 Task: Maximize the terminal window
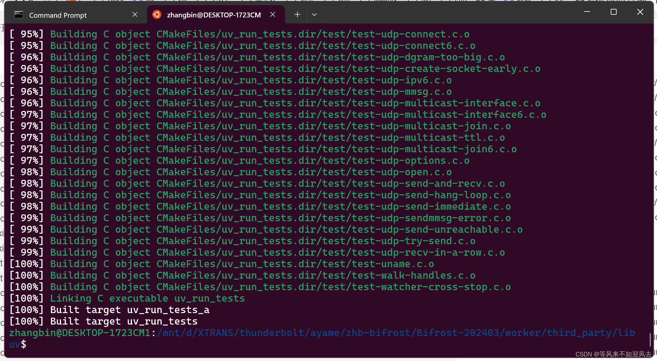click(x=613, y=12)
